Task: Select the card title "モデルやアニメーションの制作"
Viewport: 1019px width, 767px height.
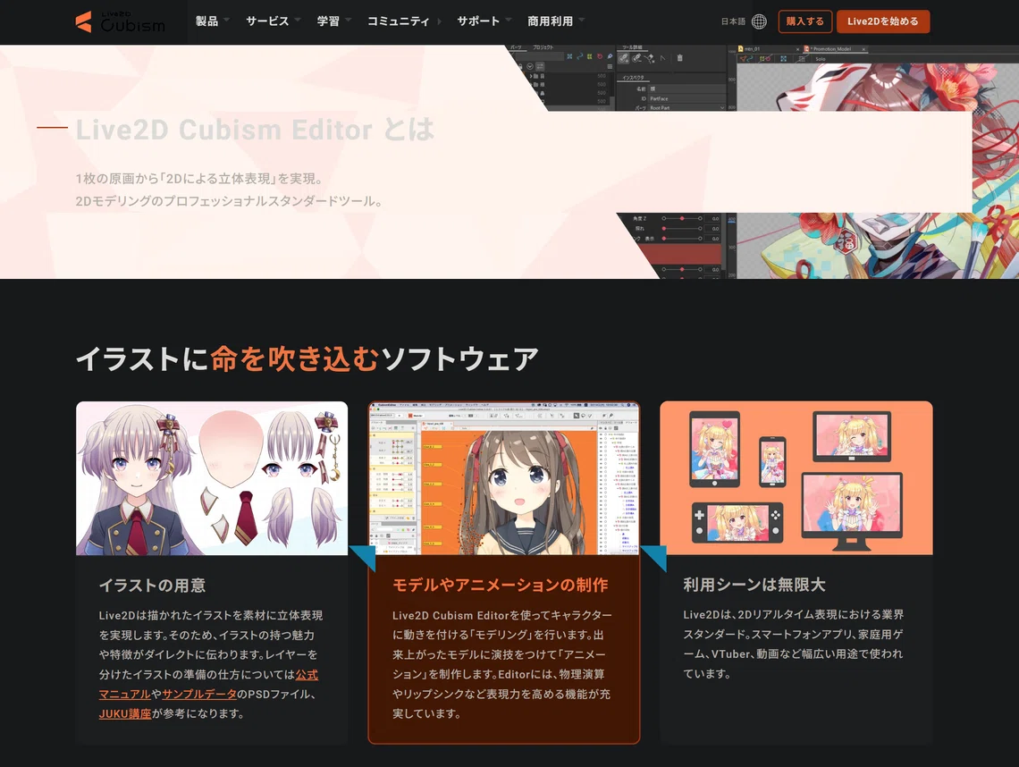Action: [501, 585]
